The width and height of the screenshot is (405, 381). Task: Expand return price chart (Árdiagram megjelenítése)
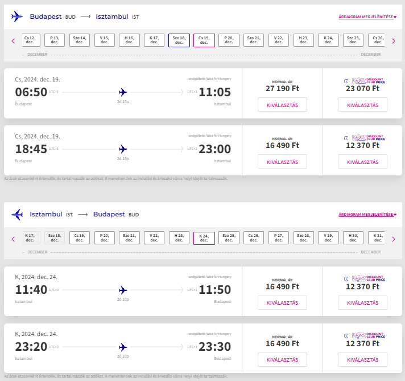(367, 215)
